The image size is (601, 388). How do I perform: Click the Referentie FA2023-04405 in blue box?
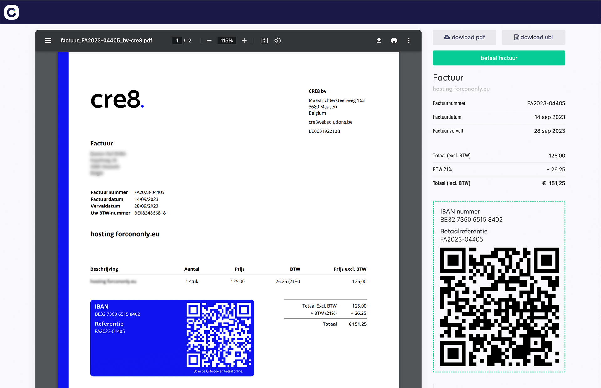click(110, 331)
